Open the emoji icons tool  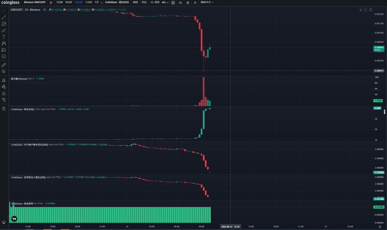click(x=4, y=56)
